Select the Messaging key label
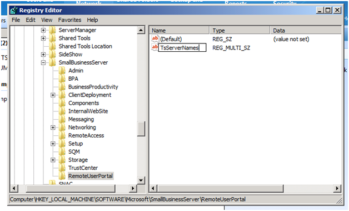The width and height of the screenshot is (349, 211). tap(81, 119)
